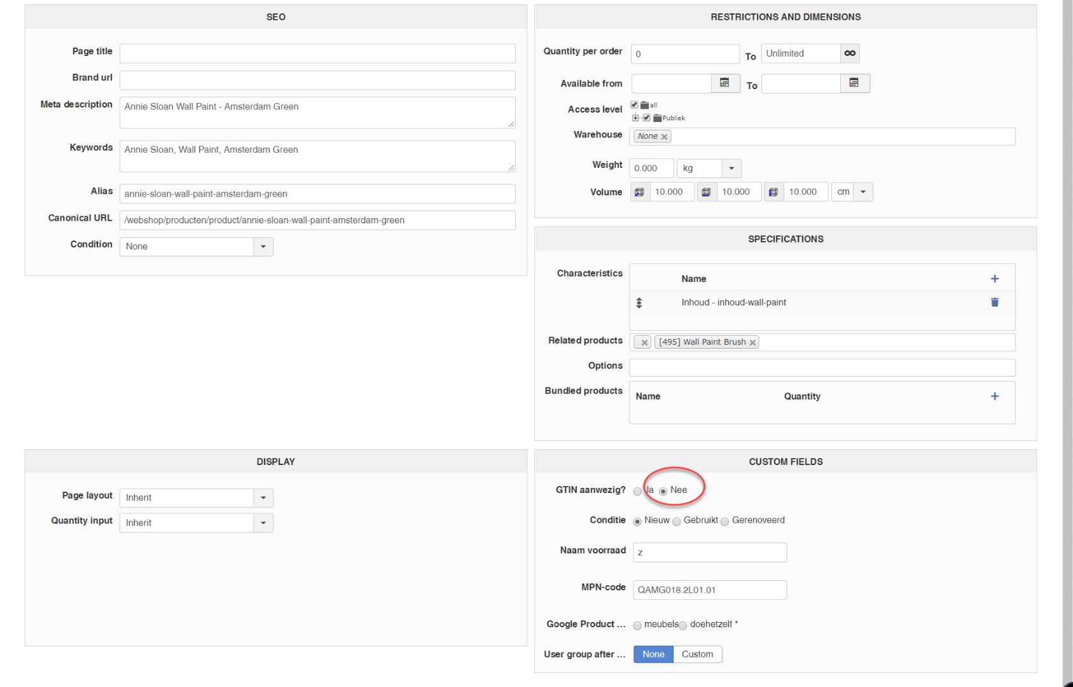Screen dimensions: 1073x687
Task: Click the drag handle of the Inhoud characteristic
Action: coord(639,303)
